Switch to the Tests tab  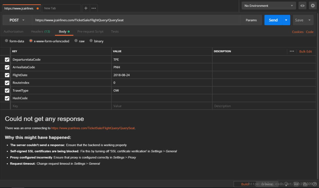[115, 32]
